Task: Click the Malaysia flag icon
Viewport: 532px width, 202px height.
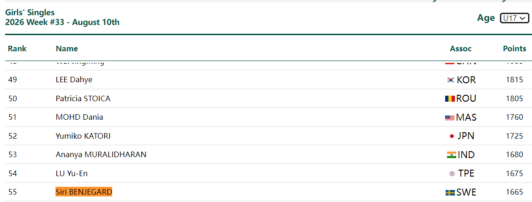Action: 449,118
